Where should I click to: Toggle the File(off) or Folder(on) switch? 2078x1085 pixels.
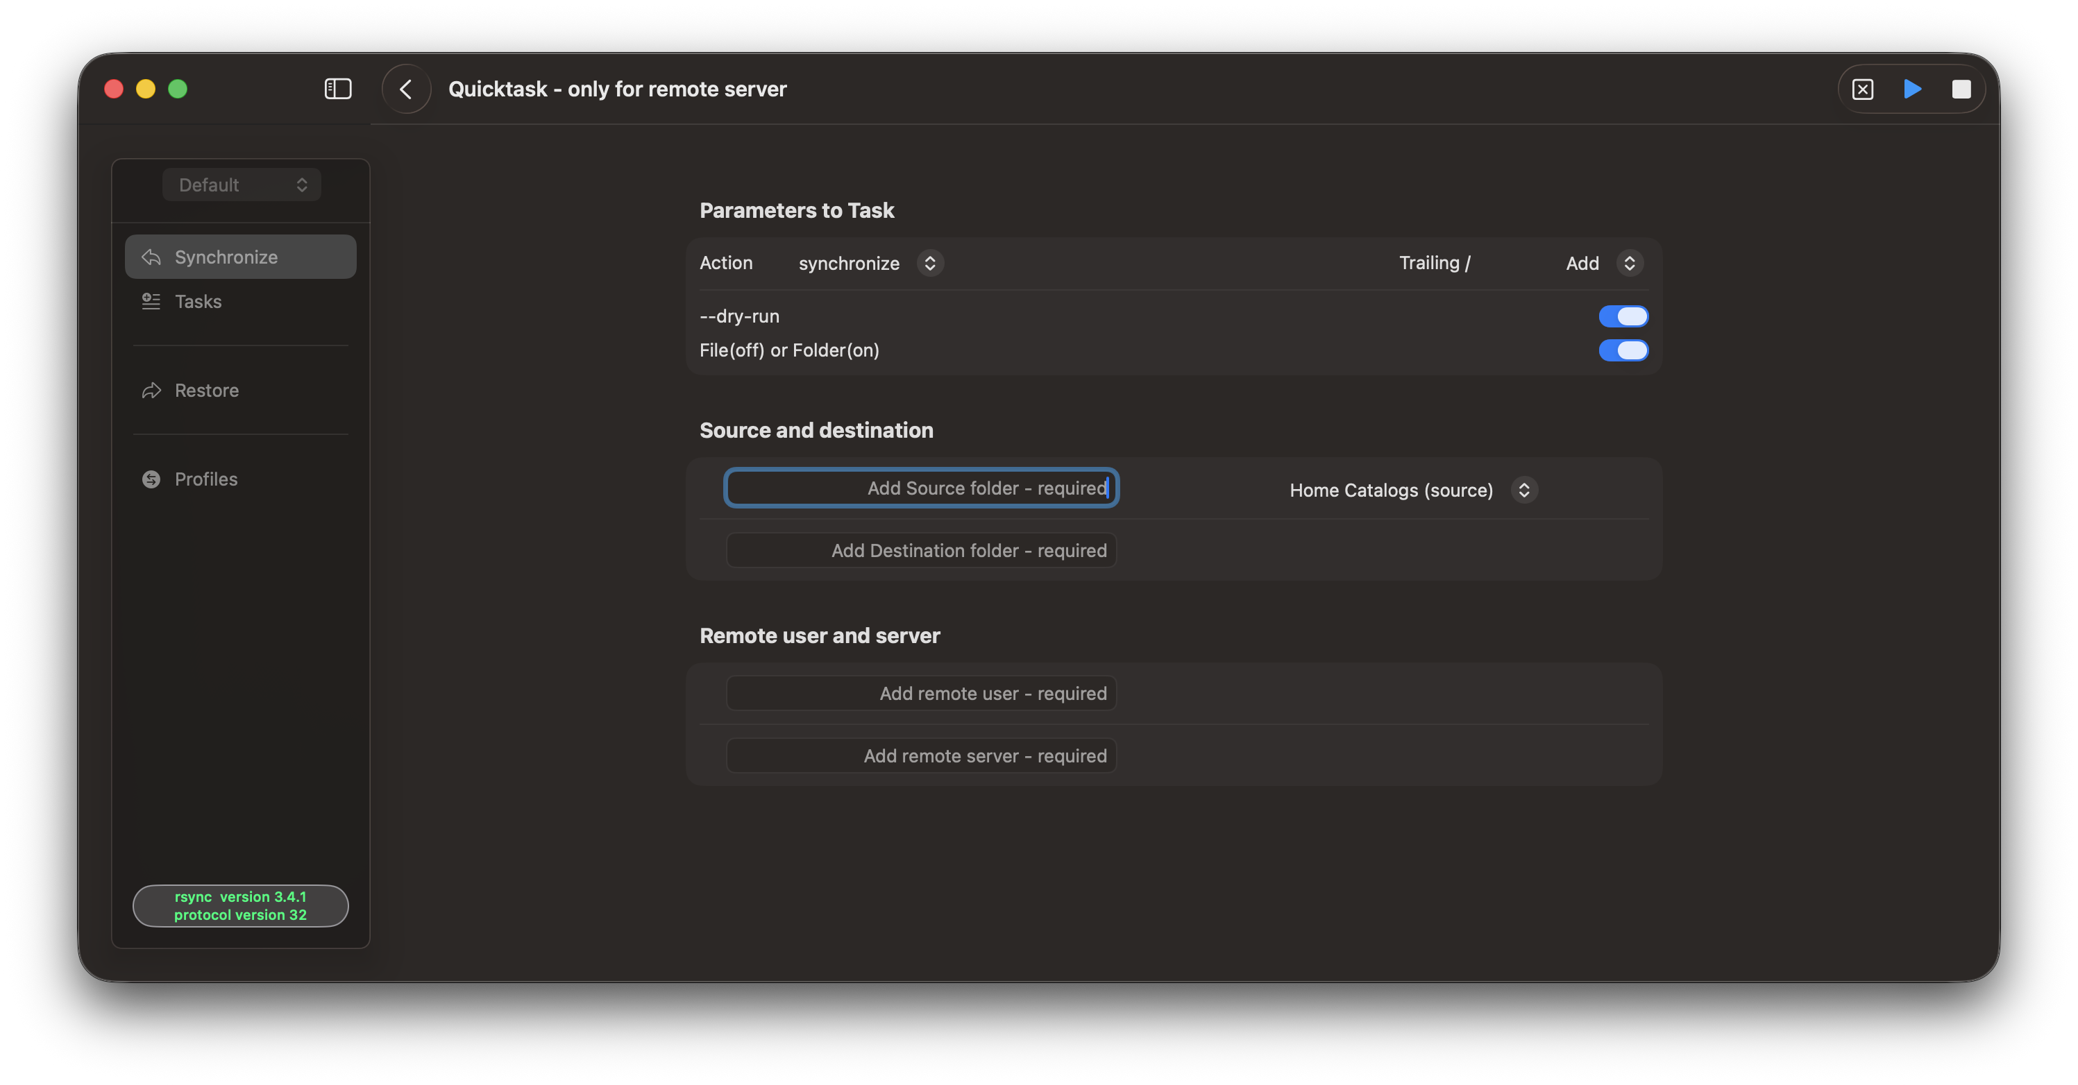click(1622, 350)
